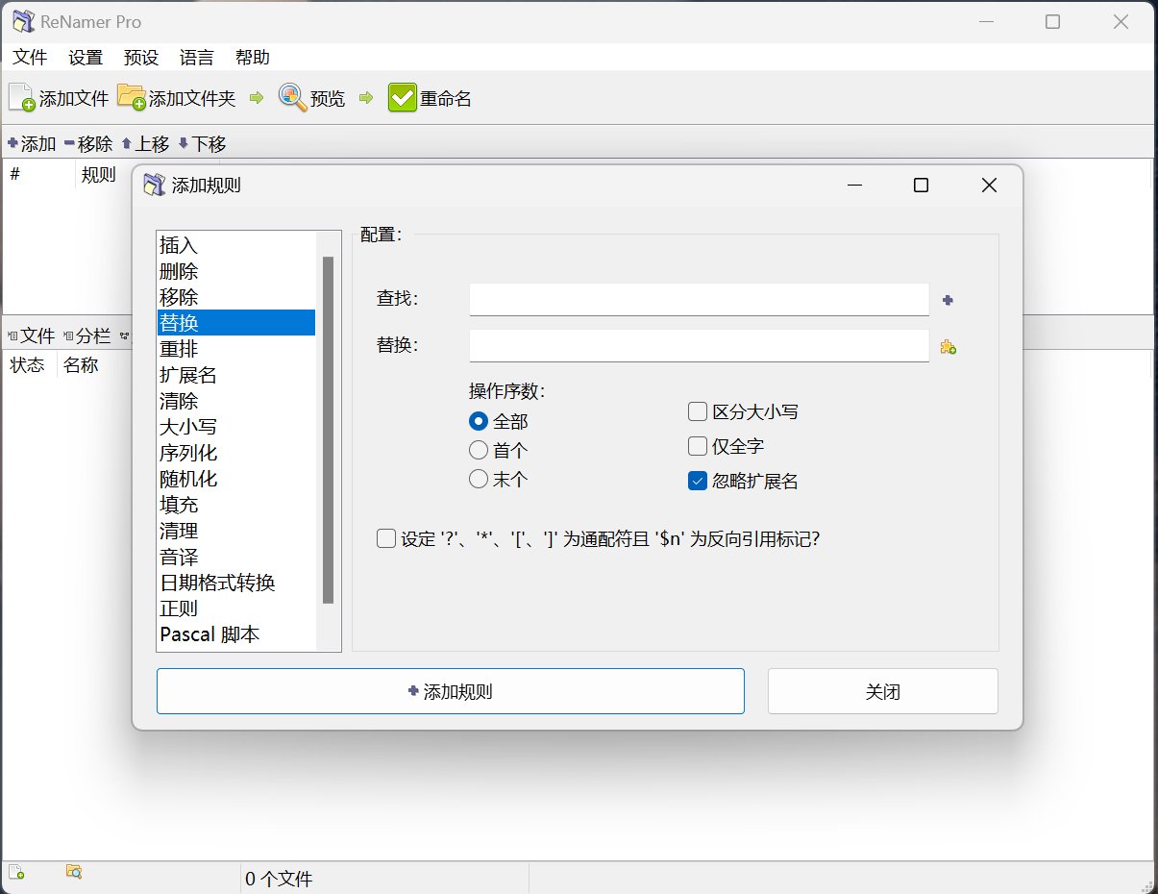Select 删除 in the rule list
Viewport: 1158px width, 894px height.
236,271
